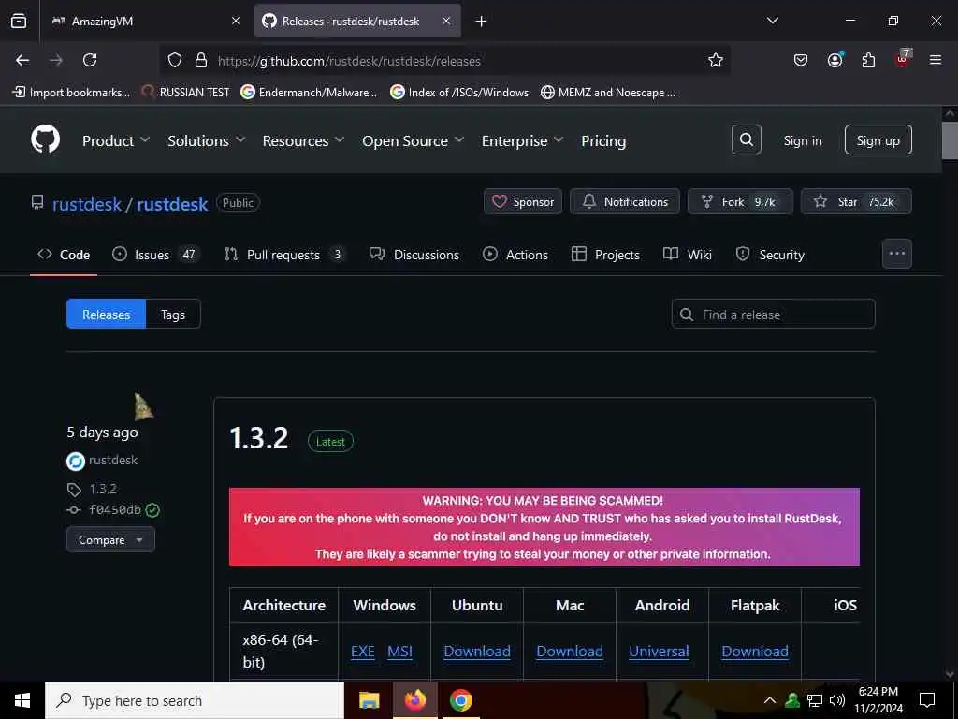Click the tracking protection shield icon
The image size is (958, 719).
[175, 60]
